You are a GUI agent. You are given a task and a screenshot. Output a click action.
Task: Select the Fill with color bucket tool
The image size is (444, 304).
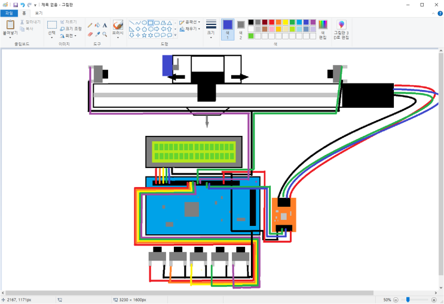coord(97,26)
